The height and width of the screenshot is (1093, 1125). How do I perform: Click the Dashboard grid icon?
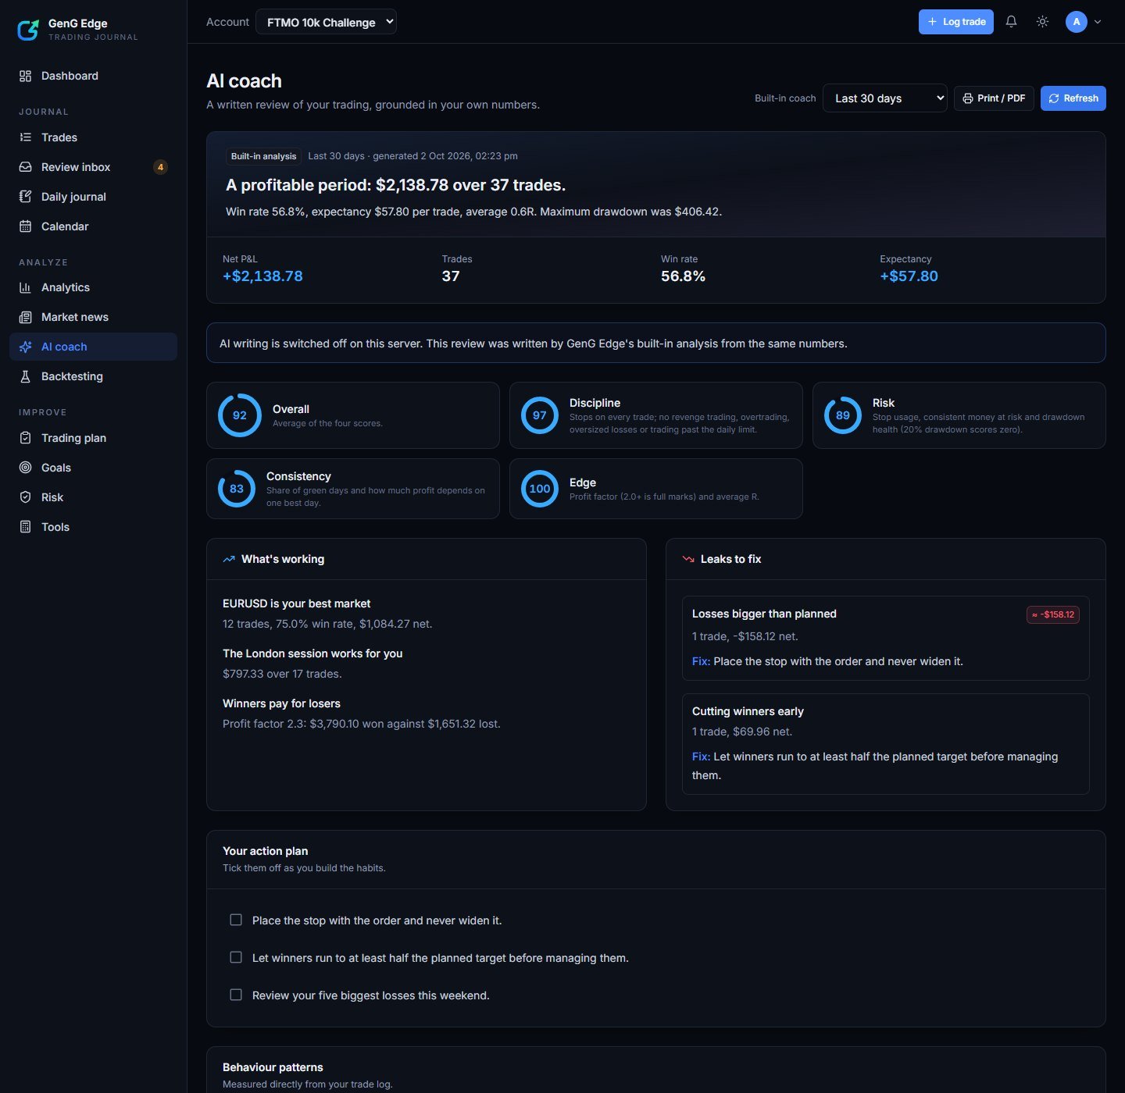point(25,76)
